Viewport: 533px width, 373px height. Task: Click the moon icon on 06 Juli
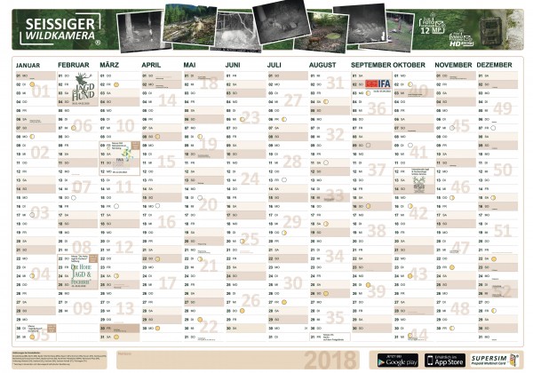(x=284, y=119)
